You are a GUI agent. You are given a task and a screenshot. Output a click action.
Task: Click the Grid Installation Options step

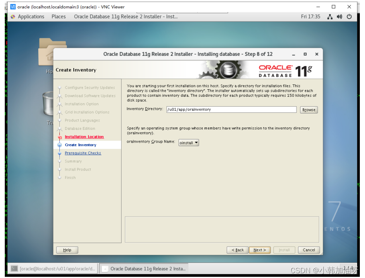point(87,112)
